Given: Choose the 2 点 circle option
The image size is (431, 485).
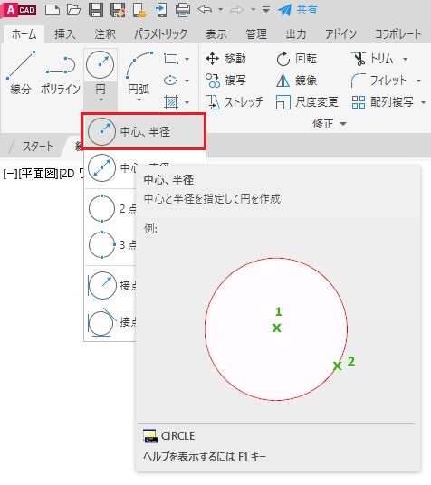Looking at the screenshot, I should point(110,208).
